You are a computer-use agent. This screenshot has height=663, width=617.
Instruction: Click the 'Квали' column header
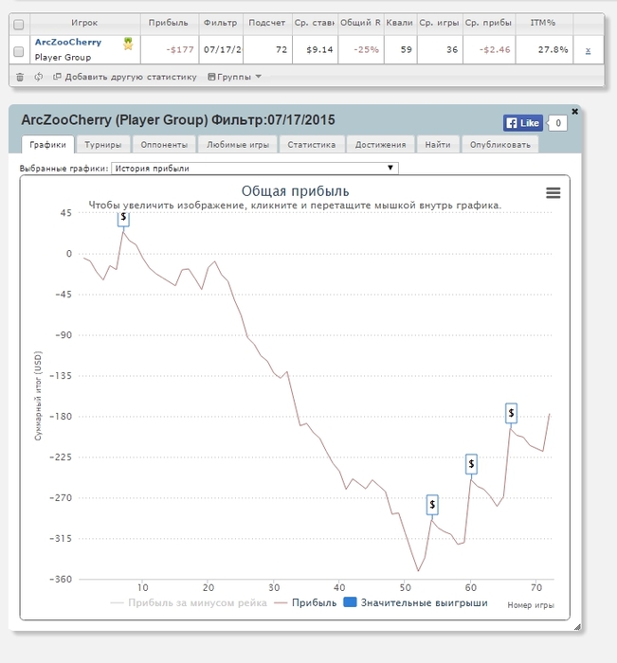pos(399,23)
